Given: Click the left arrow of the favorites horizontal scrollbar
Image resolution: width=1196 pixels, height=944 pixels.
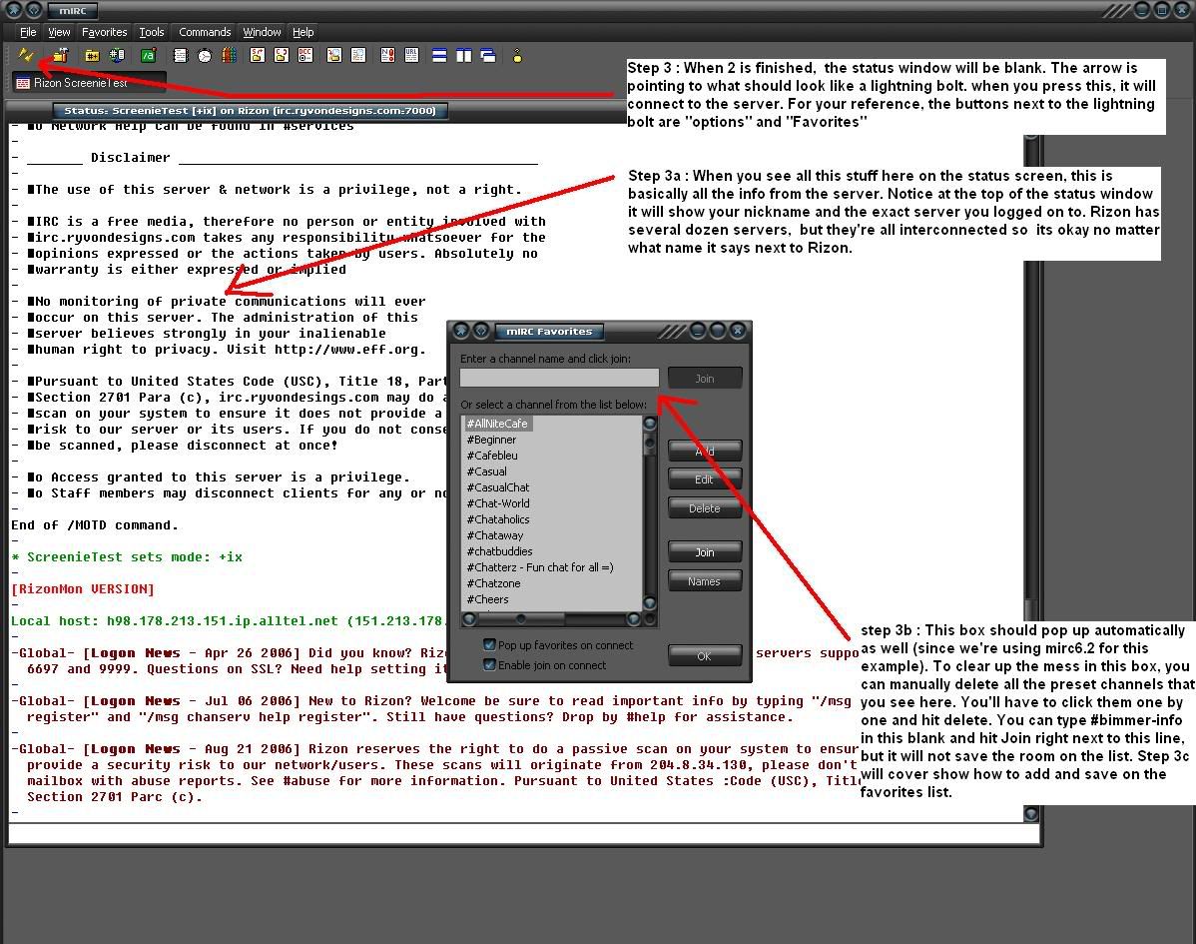Looking at the screenshot, I should [470, 618].
